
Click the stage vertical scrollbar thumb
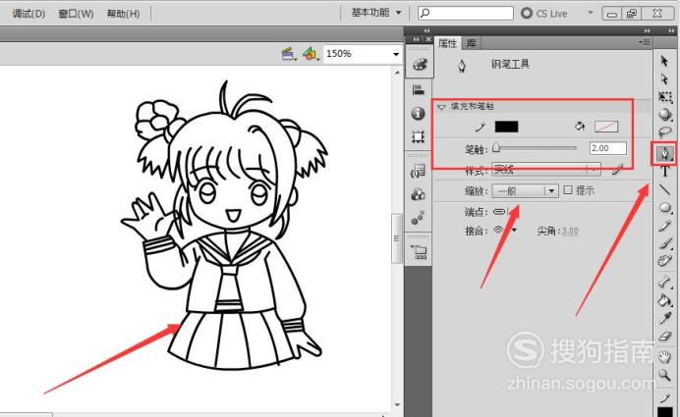coord(397,238)
